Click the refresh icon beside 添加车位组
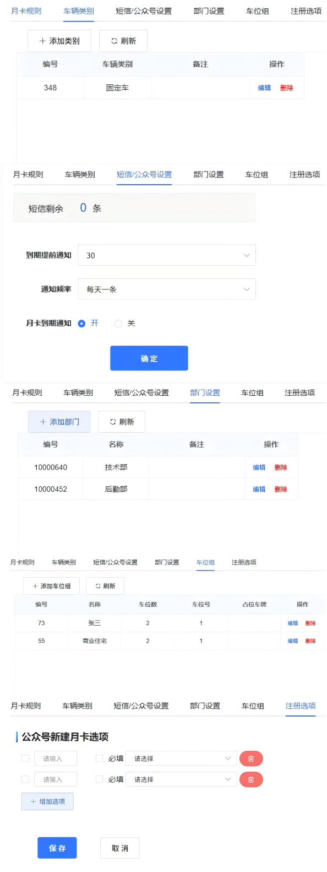 [x=98, y=586]
